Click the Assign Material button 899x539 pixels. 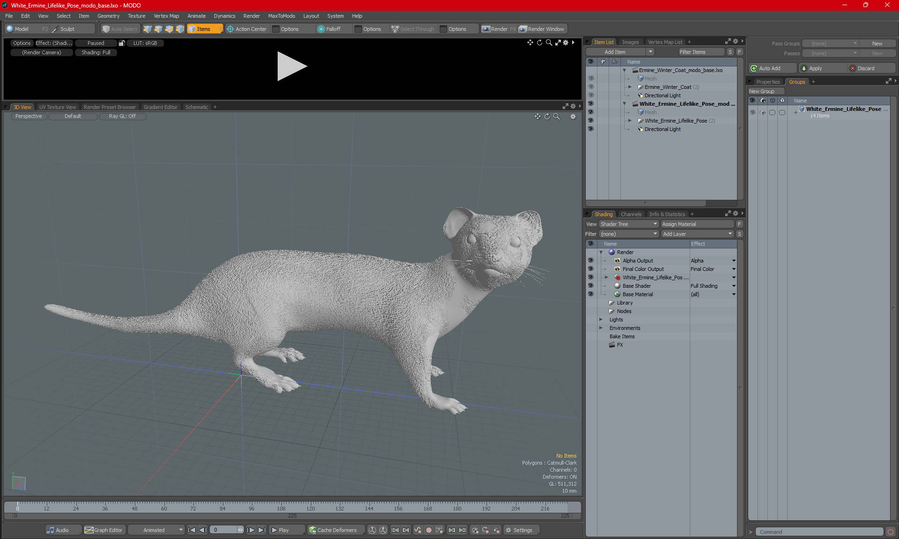click(697, 224)
